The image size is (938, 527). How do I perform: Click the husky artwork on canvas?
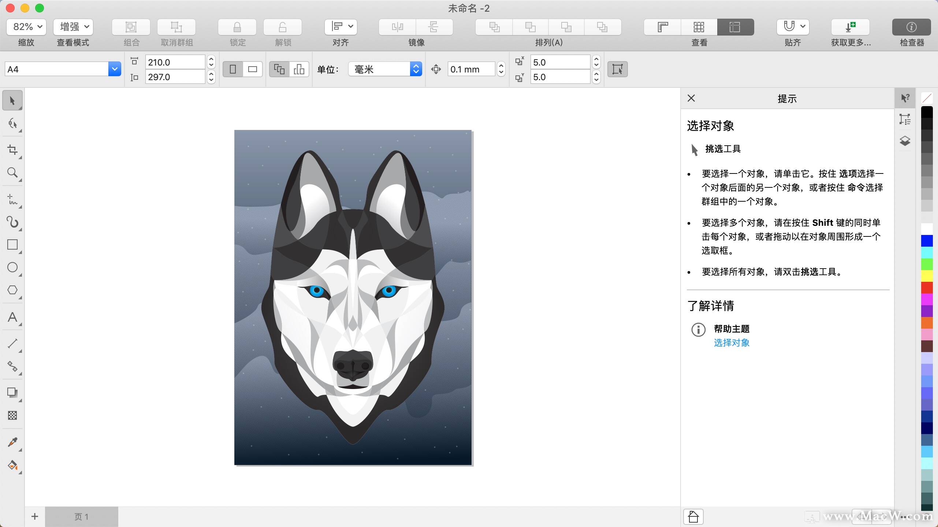pyautogui.click(x=353, y=297)
